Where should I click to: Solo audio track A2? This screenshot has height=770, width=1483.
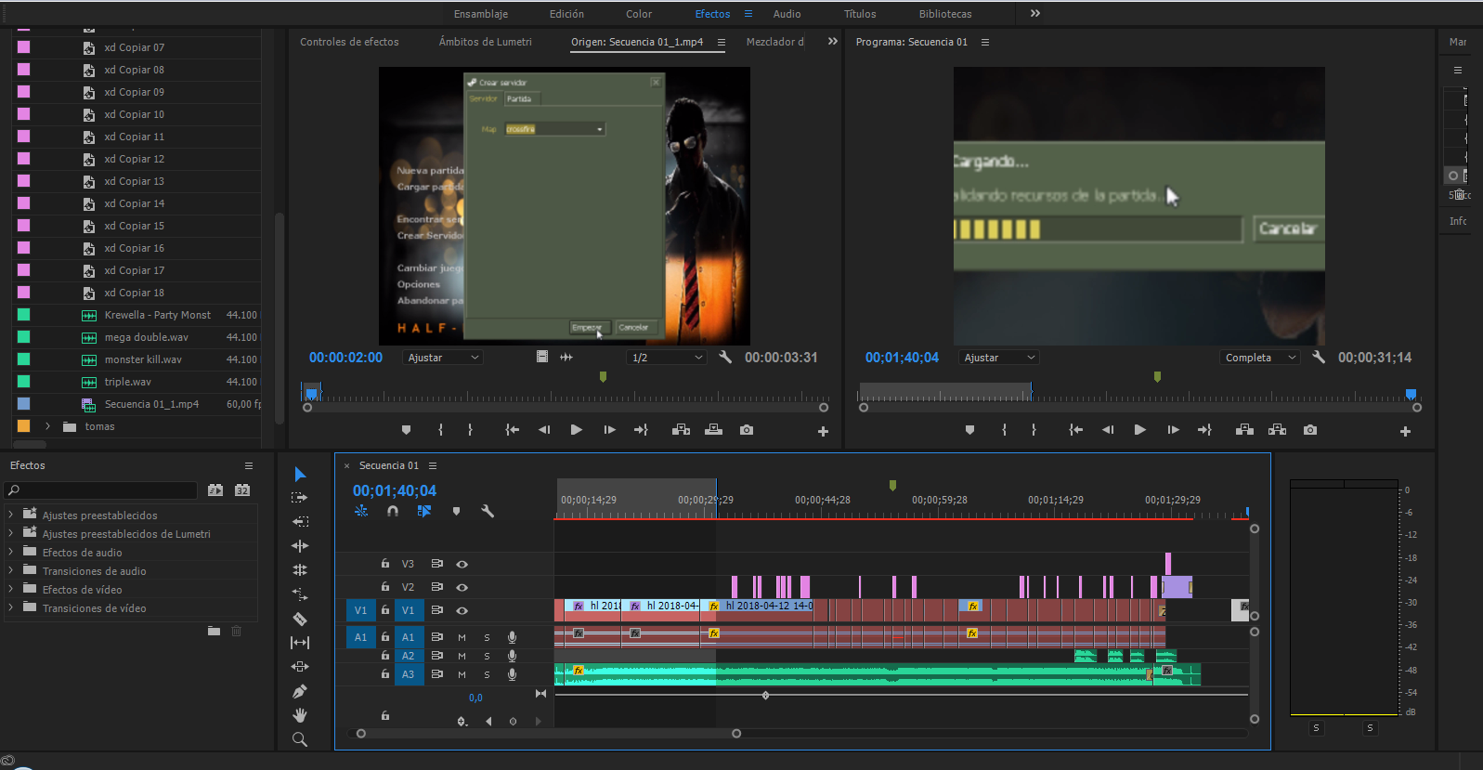click(x=487, y=656)
